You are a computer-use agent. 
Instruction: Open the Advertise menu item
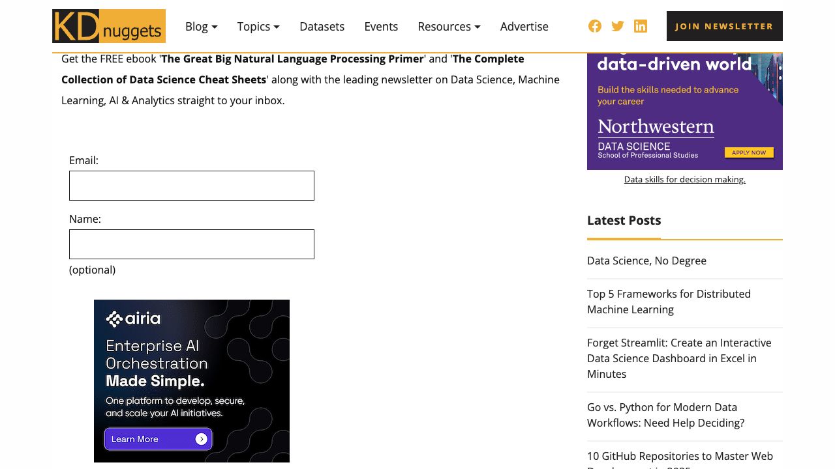click(x=524, y=27)
